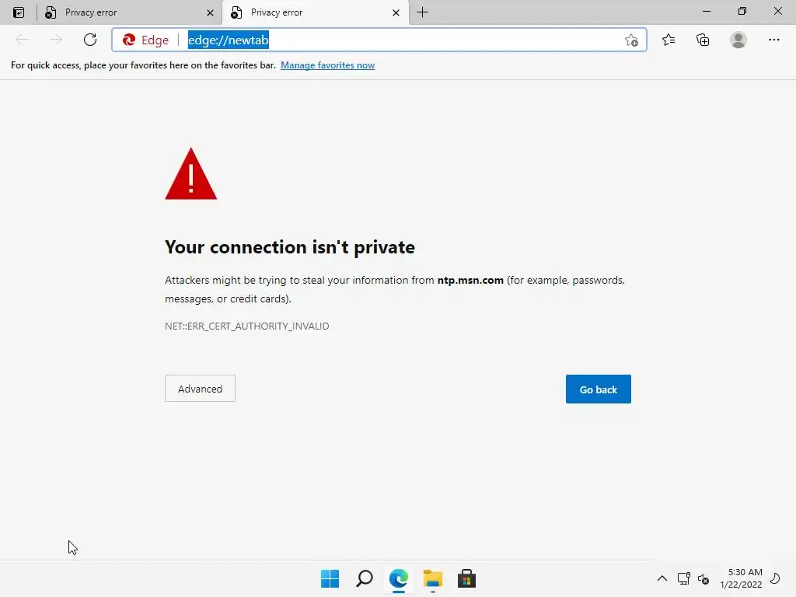Open File Explorer from taskbar

(432, 578)
